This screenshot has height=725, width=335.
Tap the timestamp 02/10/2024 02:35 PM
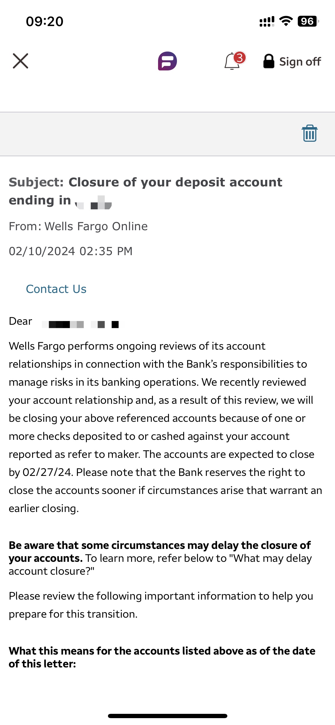click(70, 251)
